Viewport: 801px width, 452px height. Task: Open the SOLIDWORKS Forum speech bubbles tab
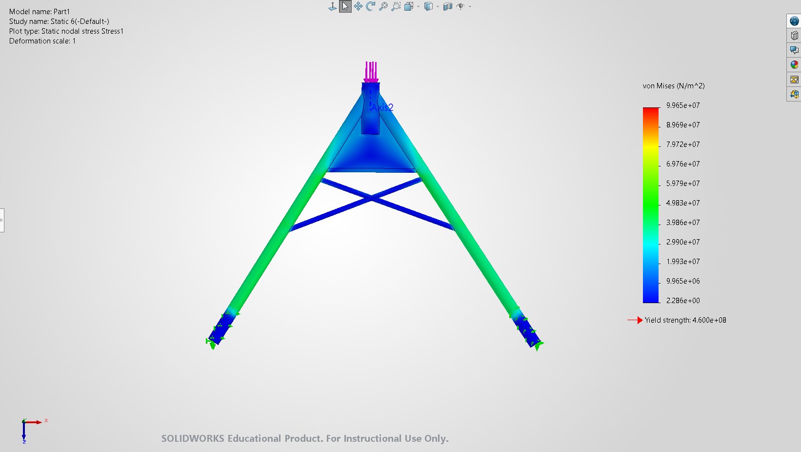pos(794,50)
